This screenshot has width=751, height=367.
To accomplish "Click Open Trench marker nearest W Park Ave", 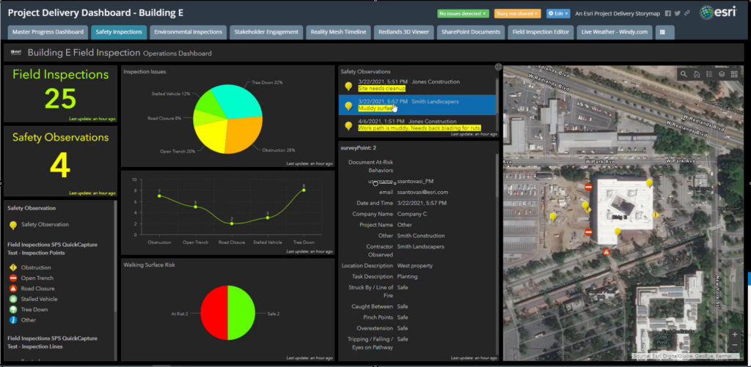I will click(x=589, y=187).
